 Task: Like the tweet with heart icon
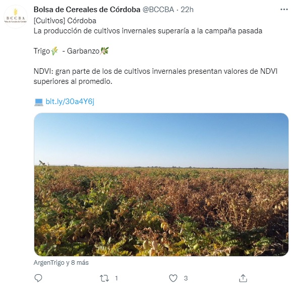(173, 278)
